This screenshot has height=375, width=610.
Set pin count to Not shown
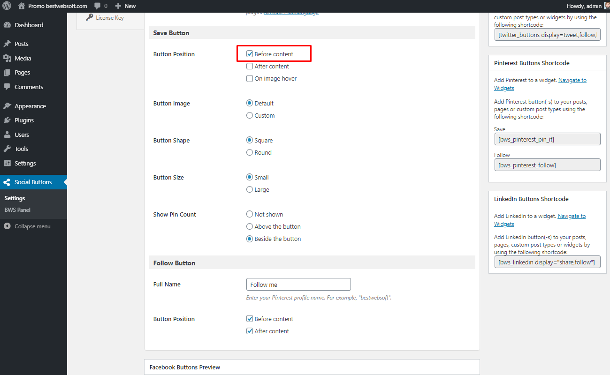click(250, 214)
